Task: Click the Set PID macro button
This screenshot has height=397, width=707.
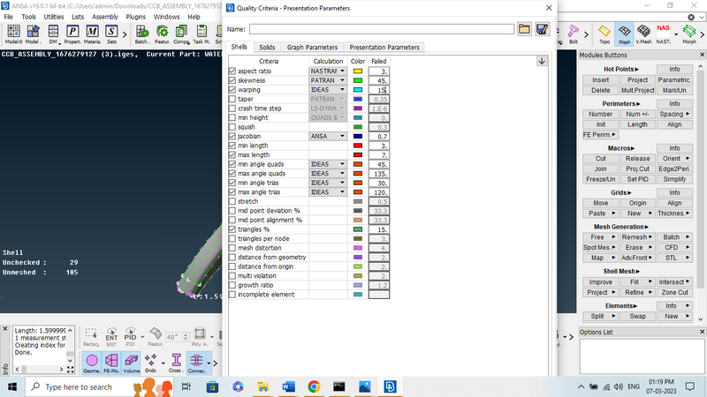Action: pyautogui.click(x=637, y=179)
